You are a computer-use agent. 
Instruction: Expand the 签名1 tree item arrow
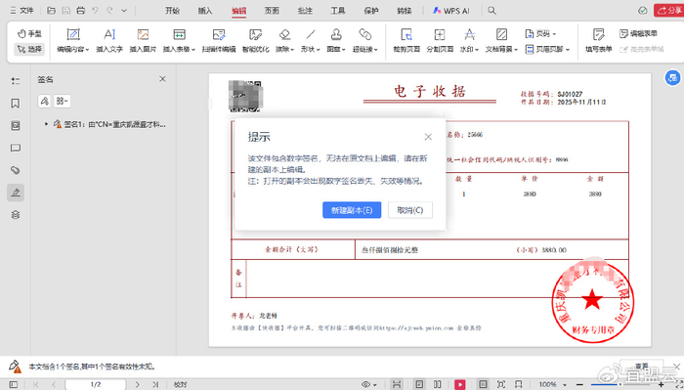click(x=46, y=124)
